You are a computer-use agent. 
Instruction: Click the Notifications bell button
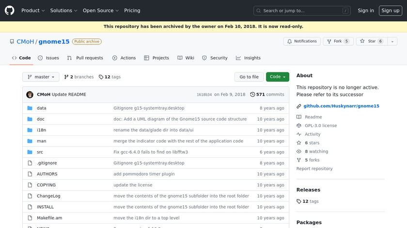pyautogui.click(x=302, y=42)
